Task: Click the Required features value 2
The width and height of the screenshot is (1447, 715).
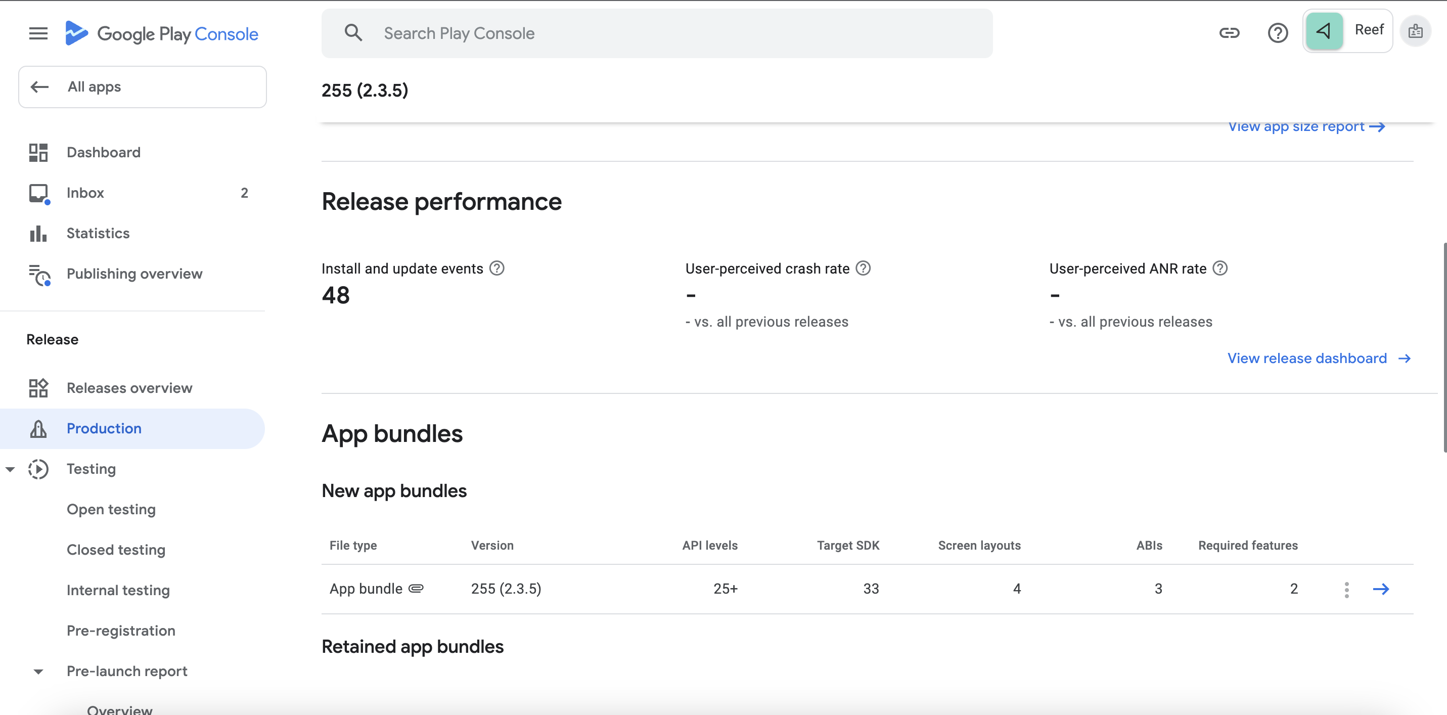Action: click(1294, 589)
